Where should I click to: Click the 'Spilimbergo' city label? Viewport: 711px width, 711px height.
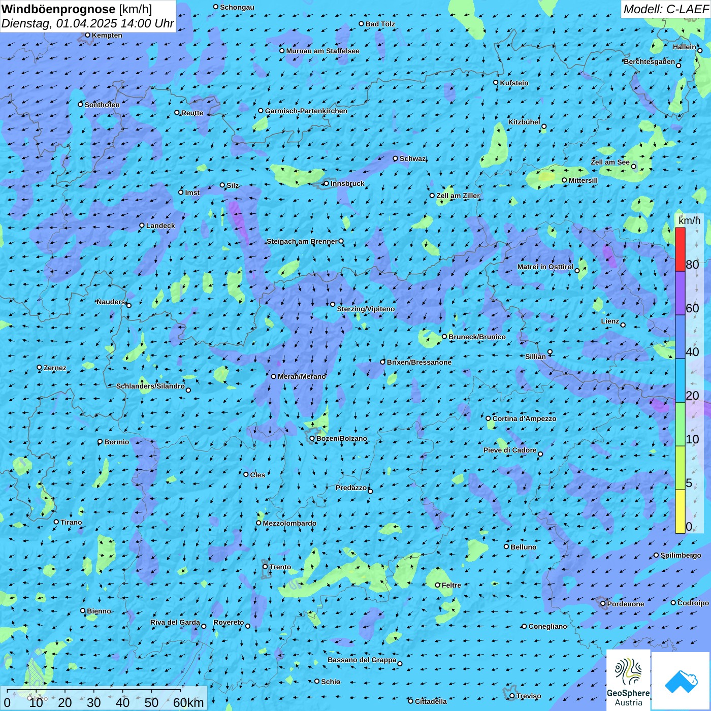[681, 555]
